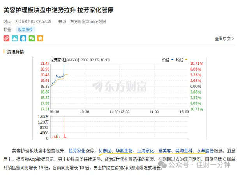
Task: Open the 贝泰妮 stock link
Action: click(x=105, y=151)
